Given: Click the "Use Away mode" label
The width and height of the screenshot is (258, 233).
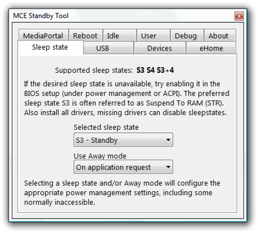Looking at the screenshot, I should tap(100, 156).
